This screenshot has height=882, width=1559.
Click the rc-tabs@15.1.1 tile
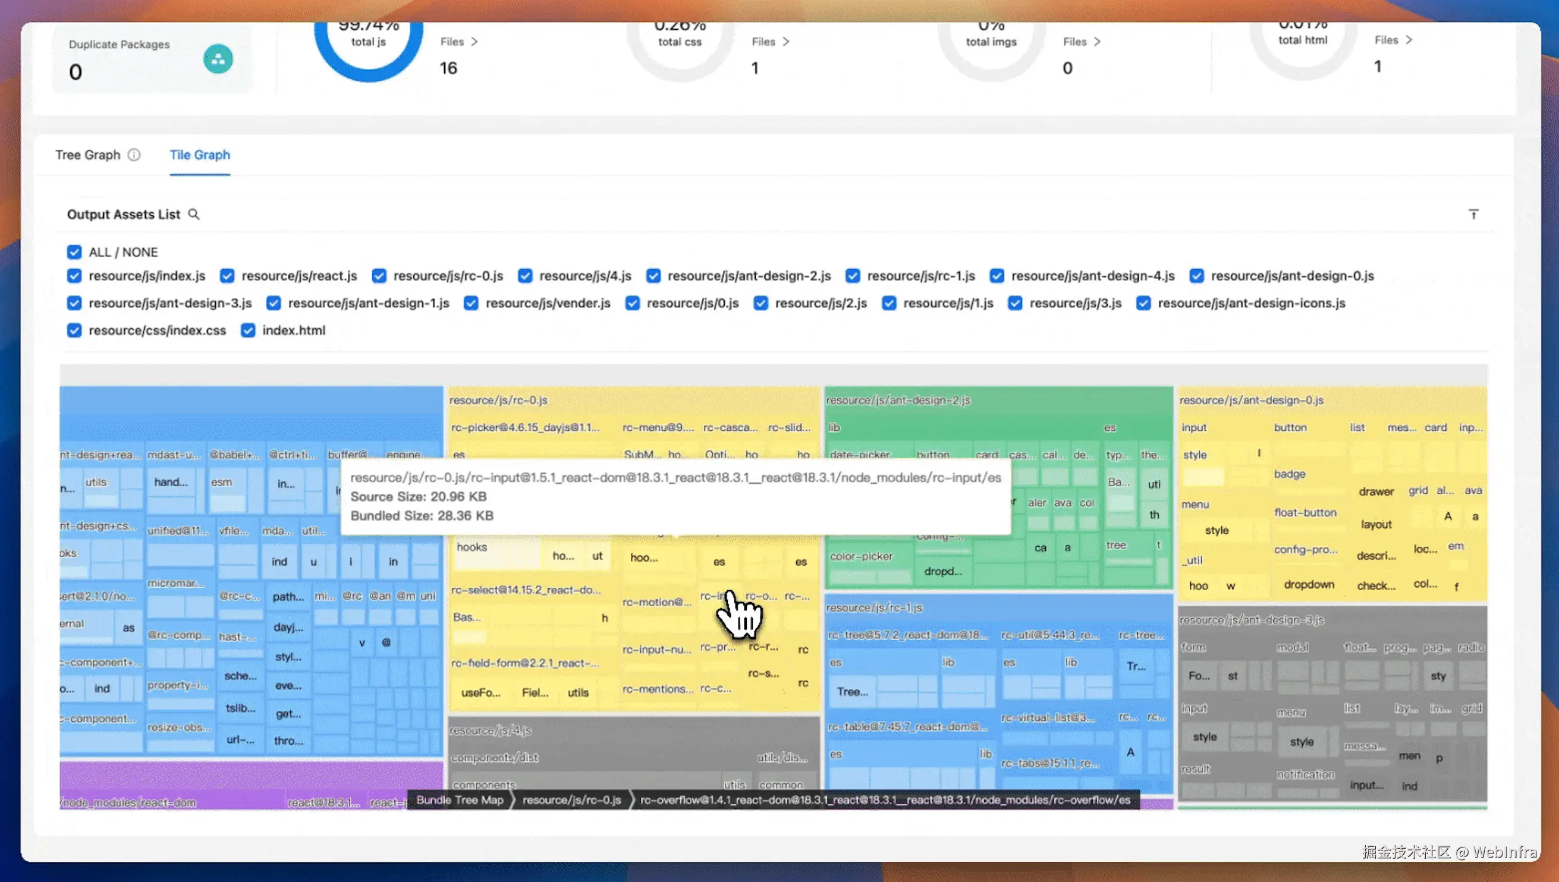(x=1049, y=763)
